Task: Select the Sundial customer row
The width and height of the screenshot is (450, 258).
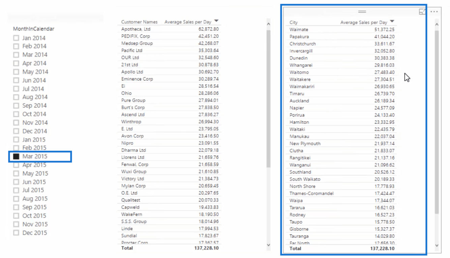Action: point(170,236)
